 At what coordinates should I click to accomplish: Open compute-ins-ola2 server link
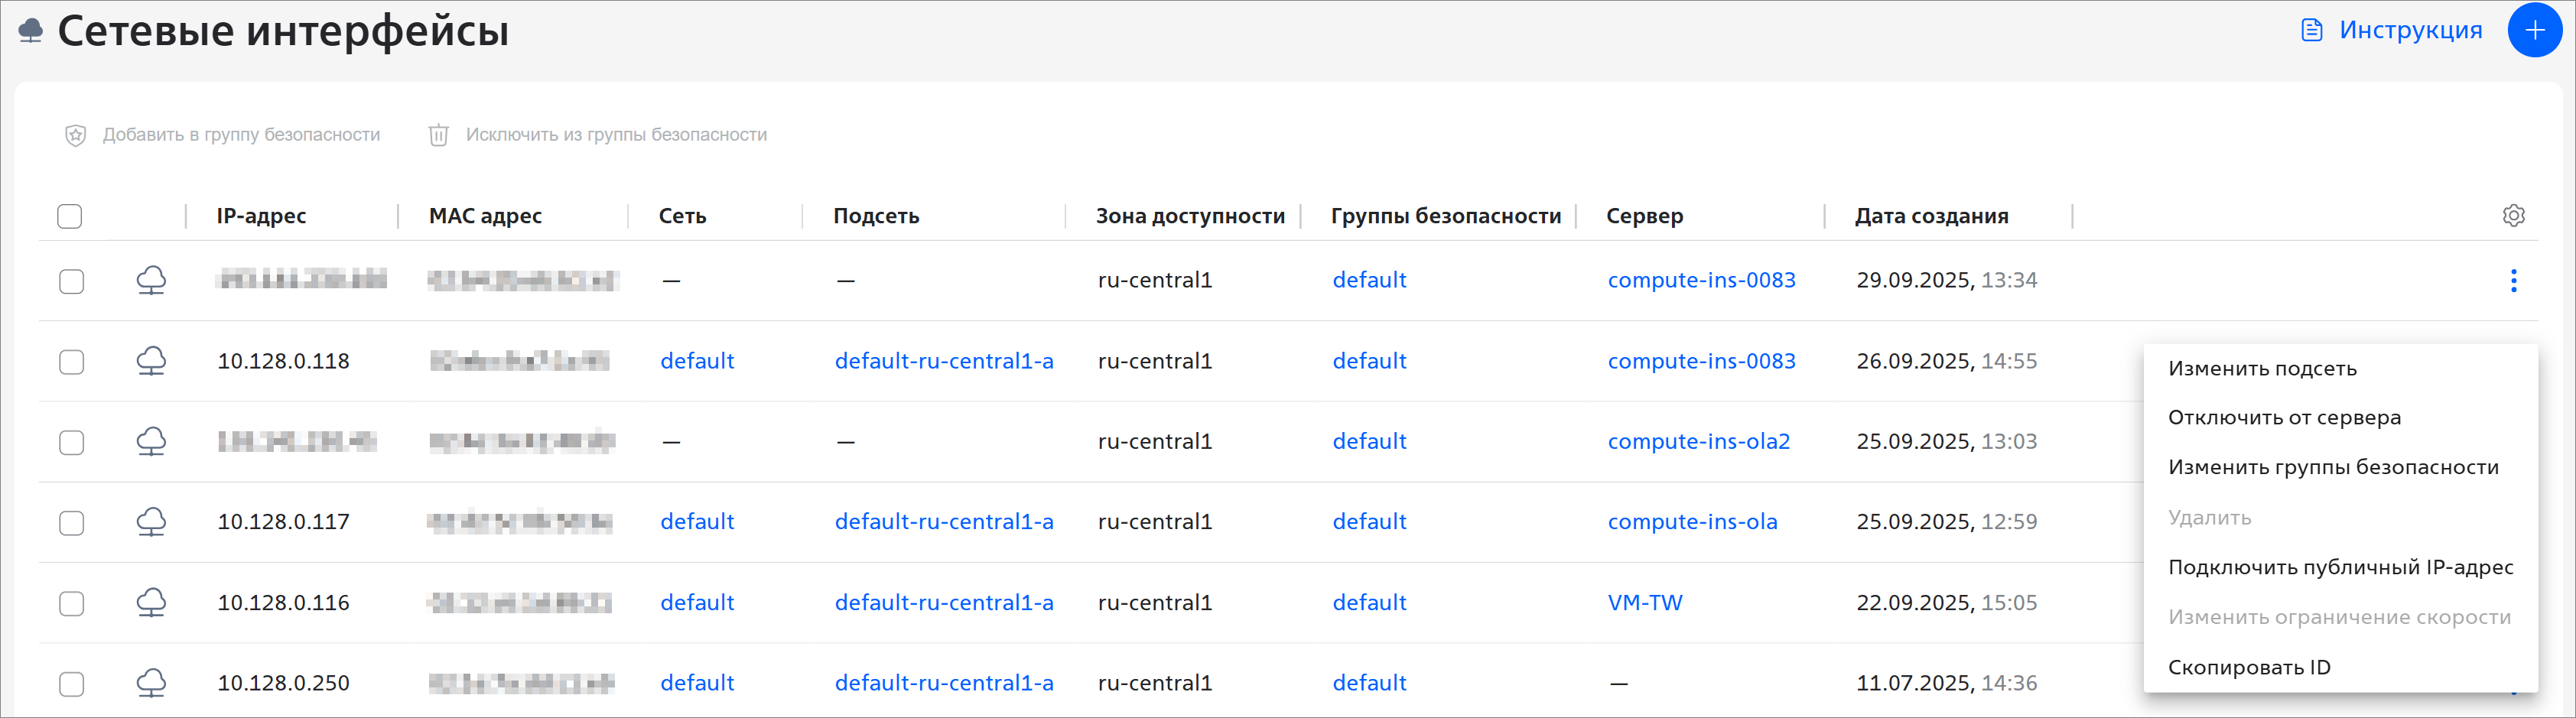pyautogui.click(x=1698, y=442)
